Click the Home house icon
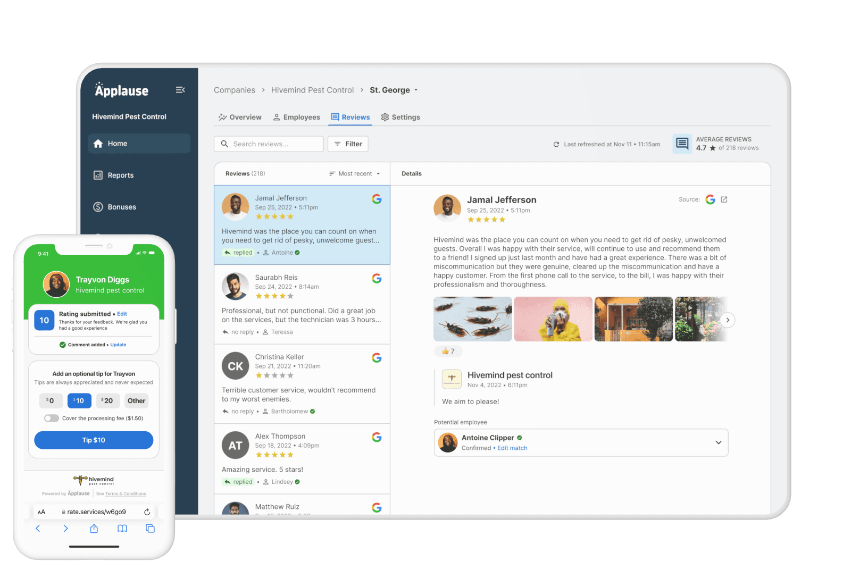 (x=98, y=144)
